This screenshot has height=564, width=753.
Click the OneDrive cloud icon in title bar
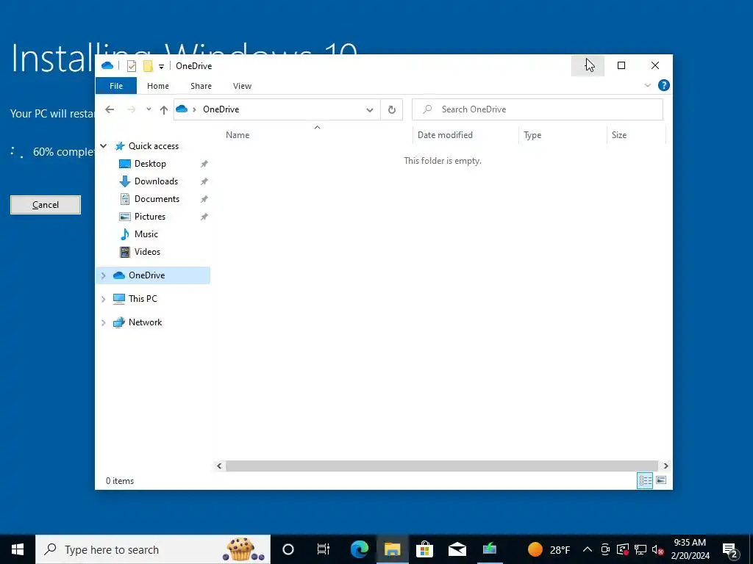coord(107,65)
